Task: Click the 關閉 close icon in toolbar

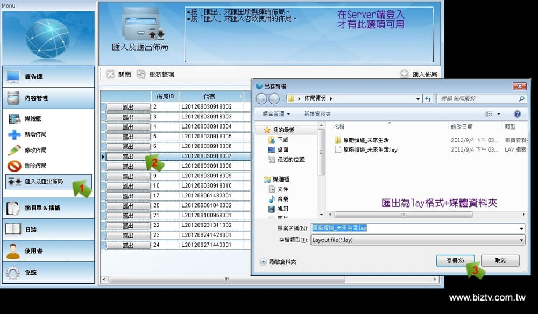Action: click(x=110, y=74)
